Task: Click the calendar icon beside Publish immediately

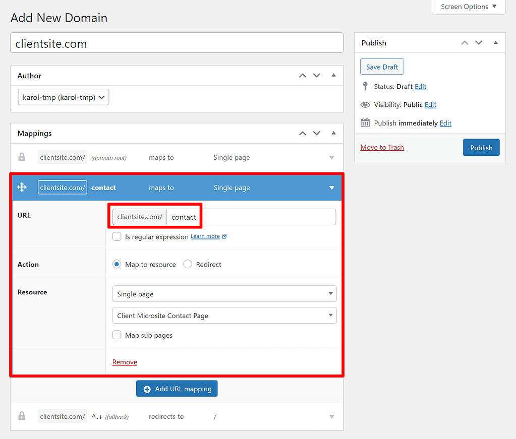Action: pyautogui.click(x=365, y=122)
